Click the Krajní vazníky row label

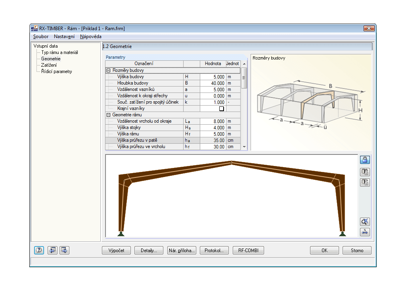(131, 109)
